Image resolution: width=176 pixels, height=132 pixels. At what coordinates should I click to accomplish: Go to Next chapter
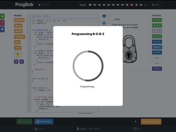coord(151,121)
